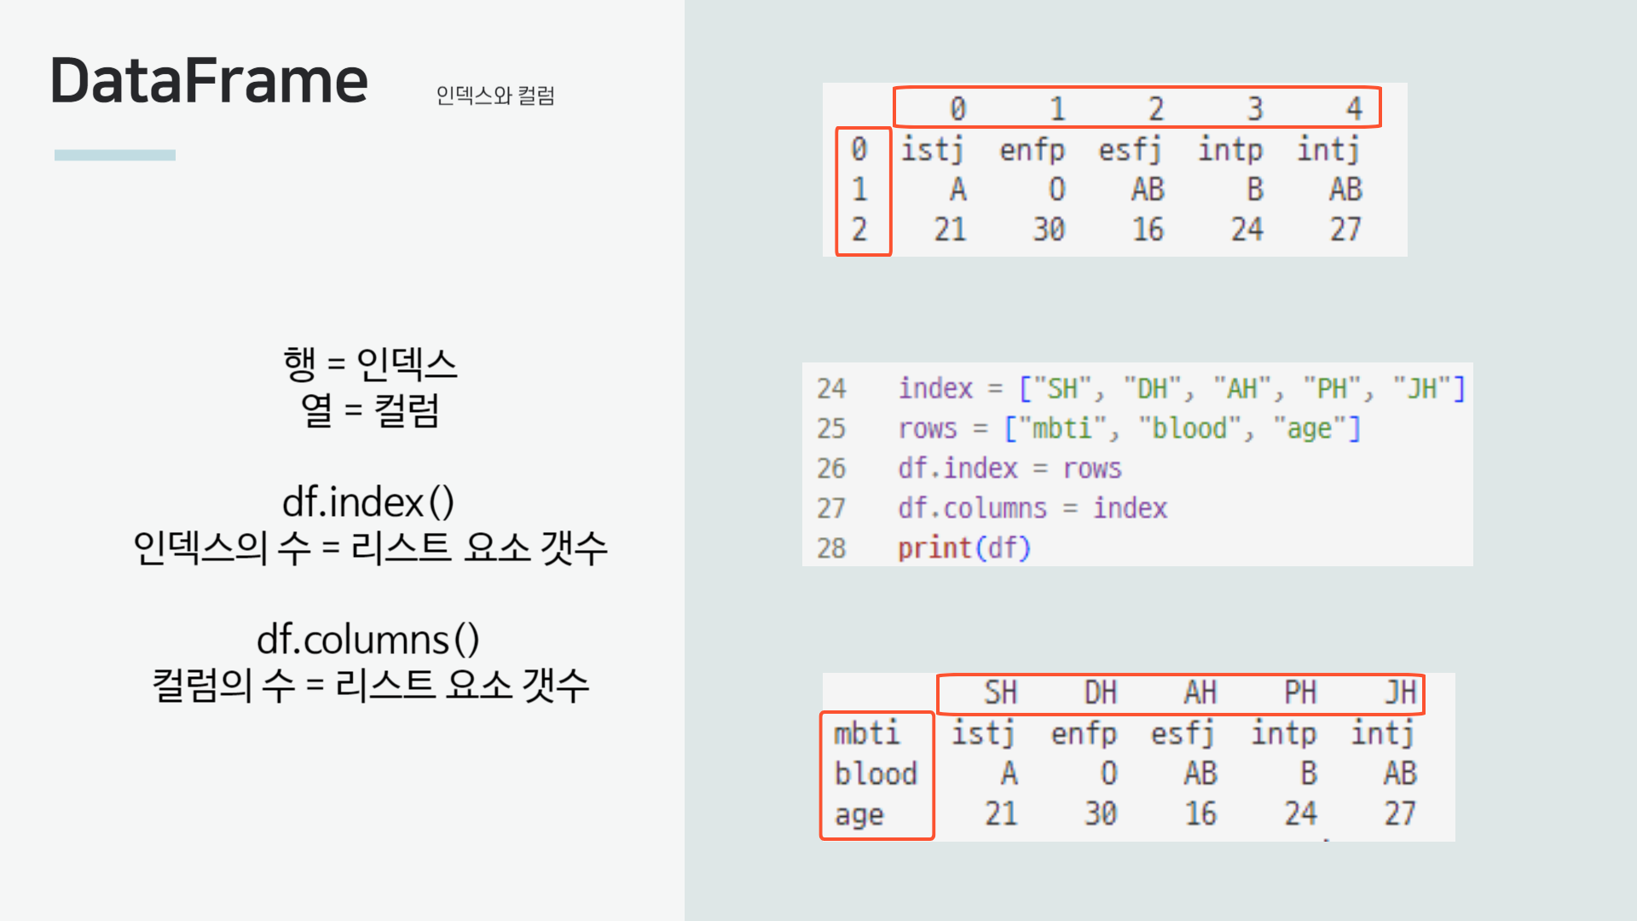Click the blue underline bar below title
1637x921 pixels.
(115, 155)
